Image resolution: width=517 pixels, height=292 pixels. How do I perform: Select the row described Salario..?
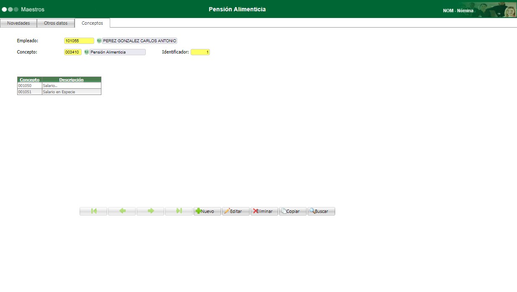(59, 85)
